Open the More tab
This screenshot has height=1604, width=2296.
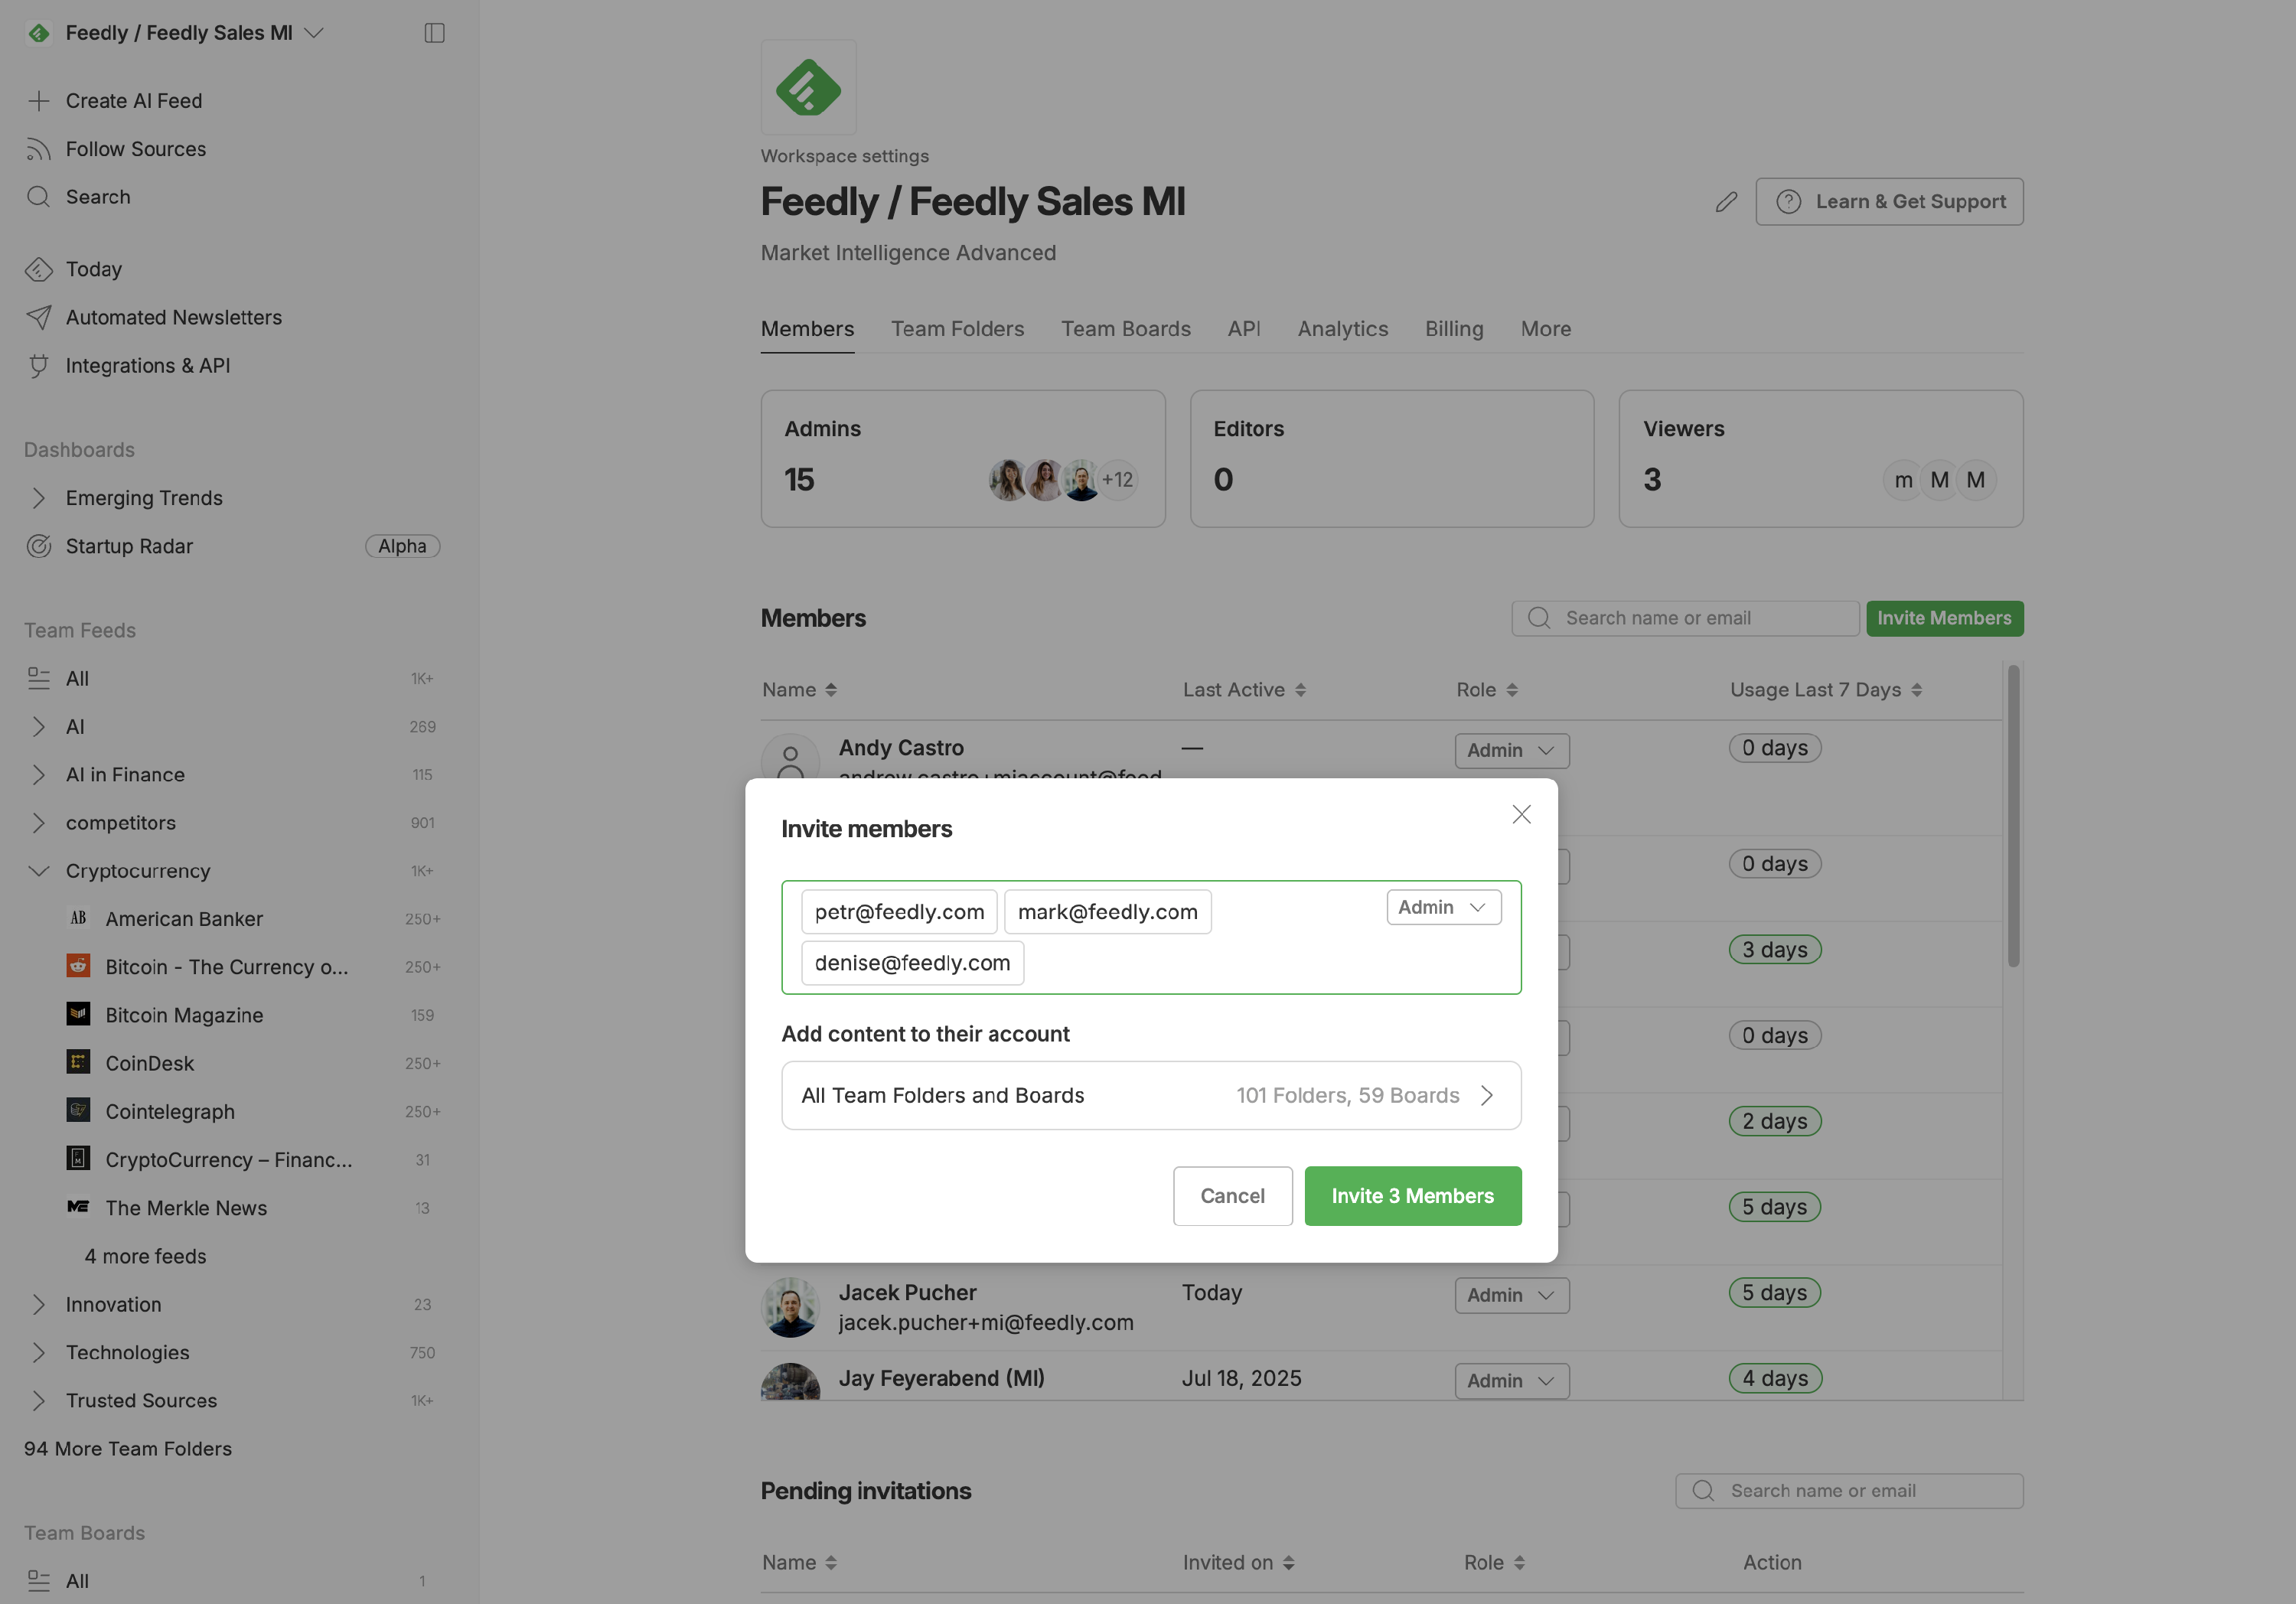(x=1546, y=329)
